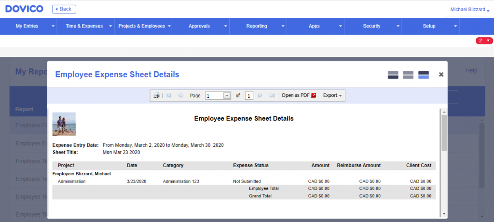Expand the Setup menu arrow
The width and height of the screenshot is (494, 222).
[455, 26]
